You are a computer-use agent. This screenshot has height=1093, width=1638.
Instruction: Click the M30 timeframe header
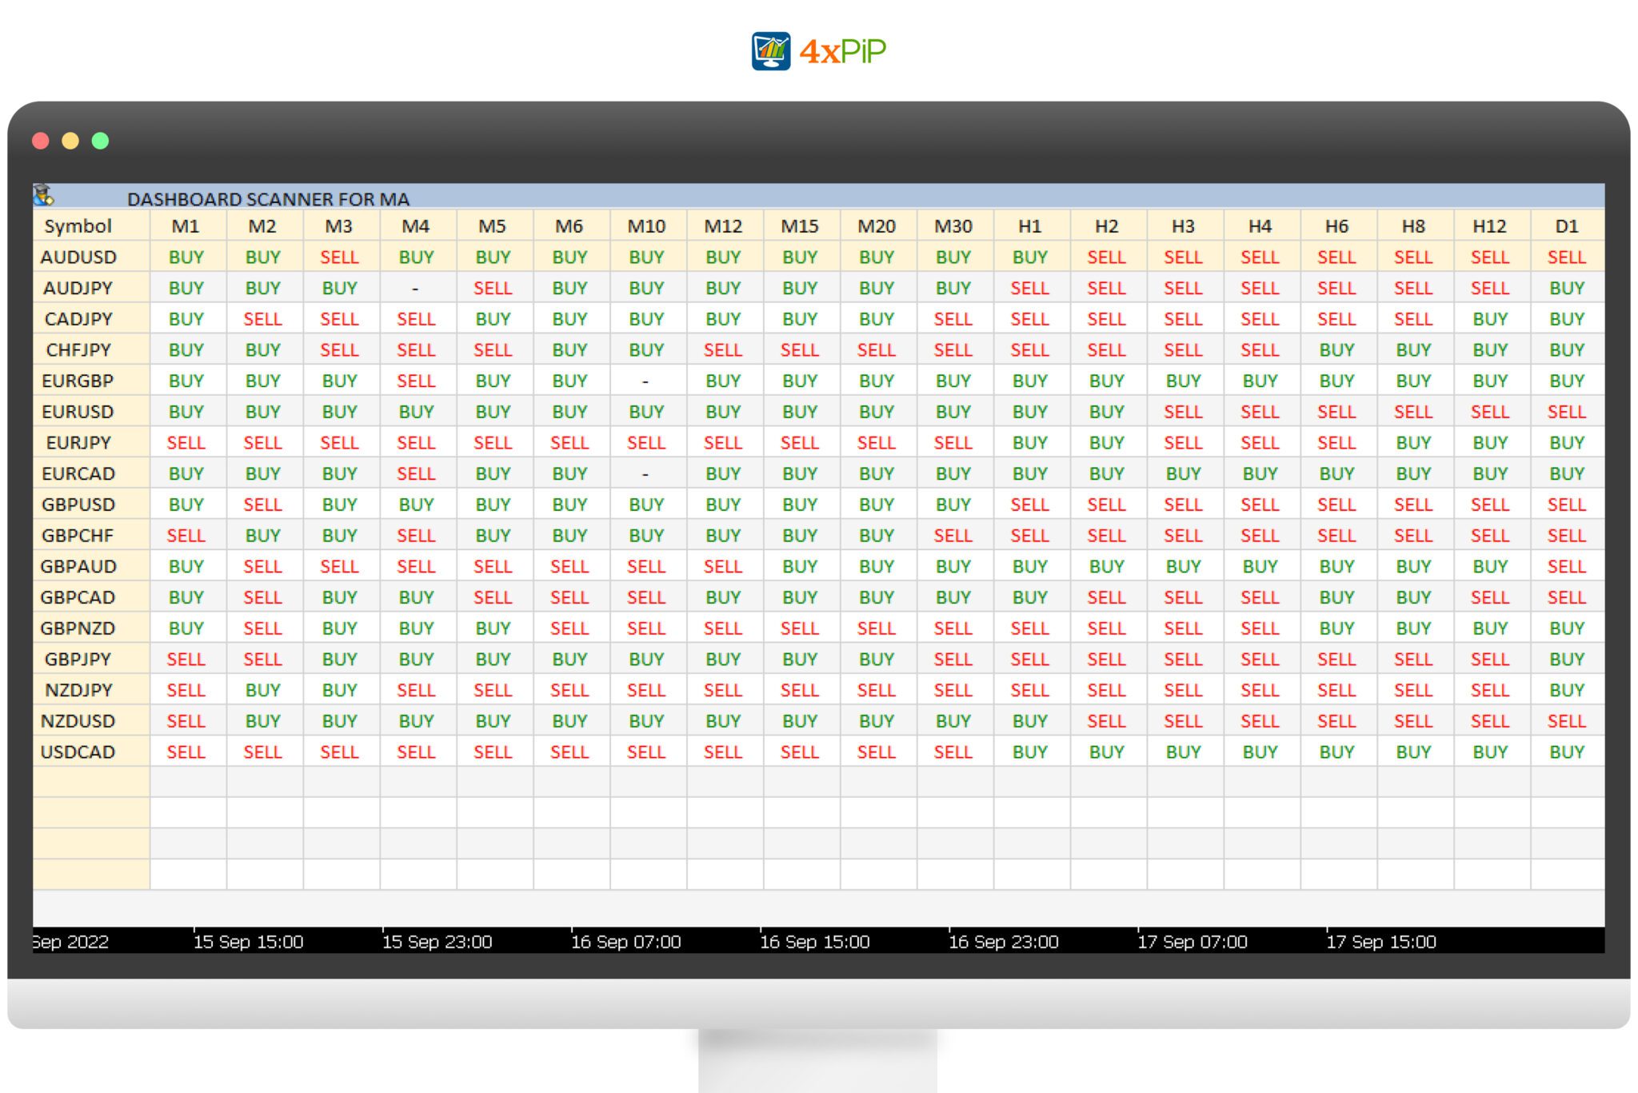point(953,226)
